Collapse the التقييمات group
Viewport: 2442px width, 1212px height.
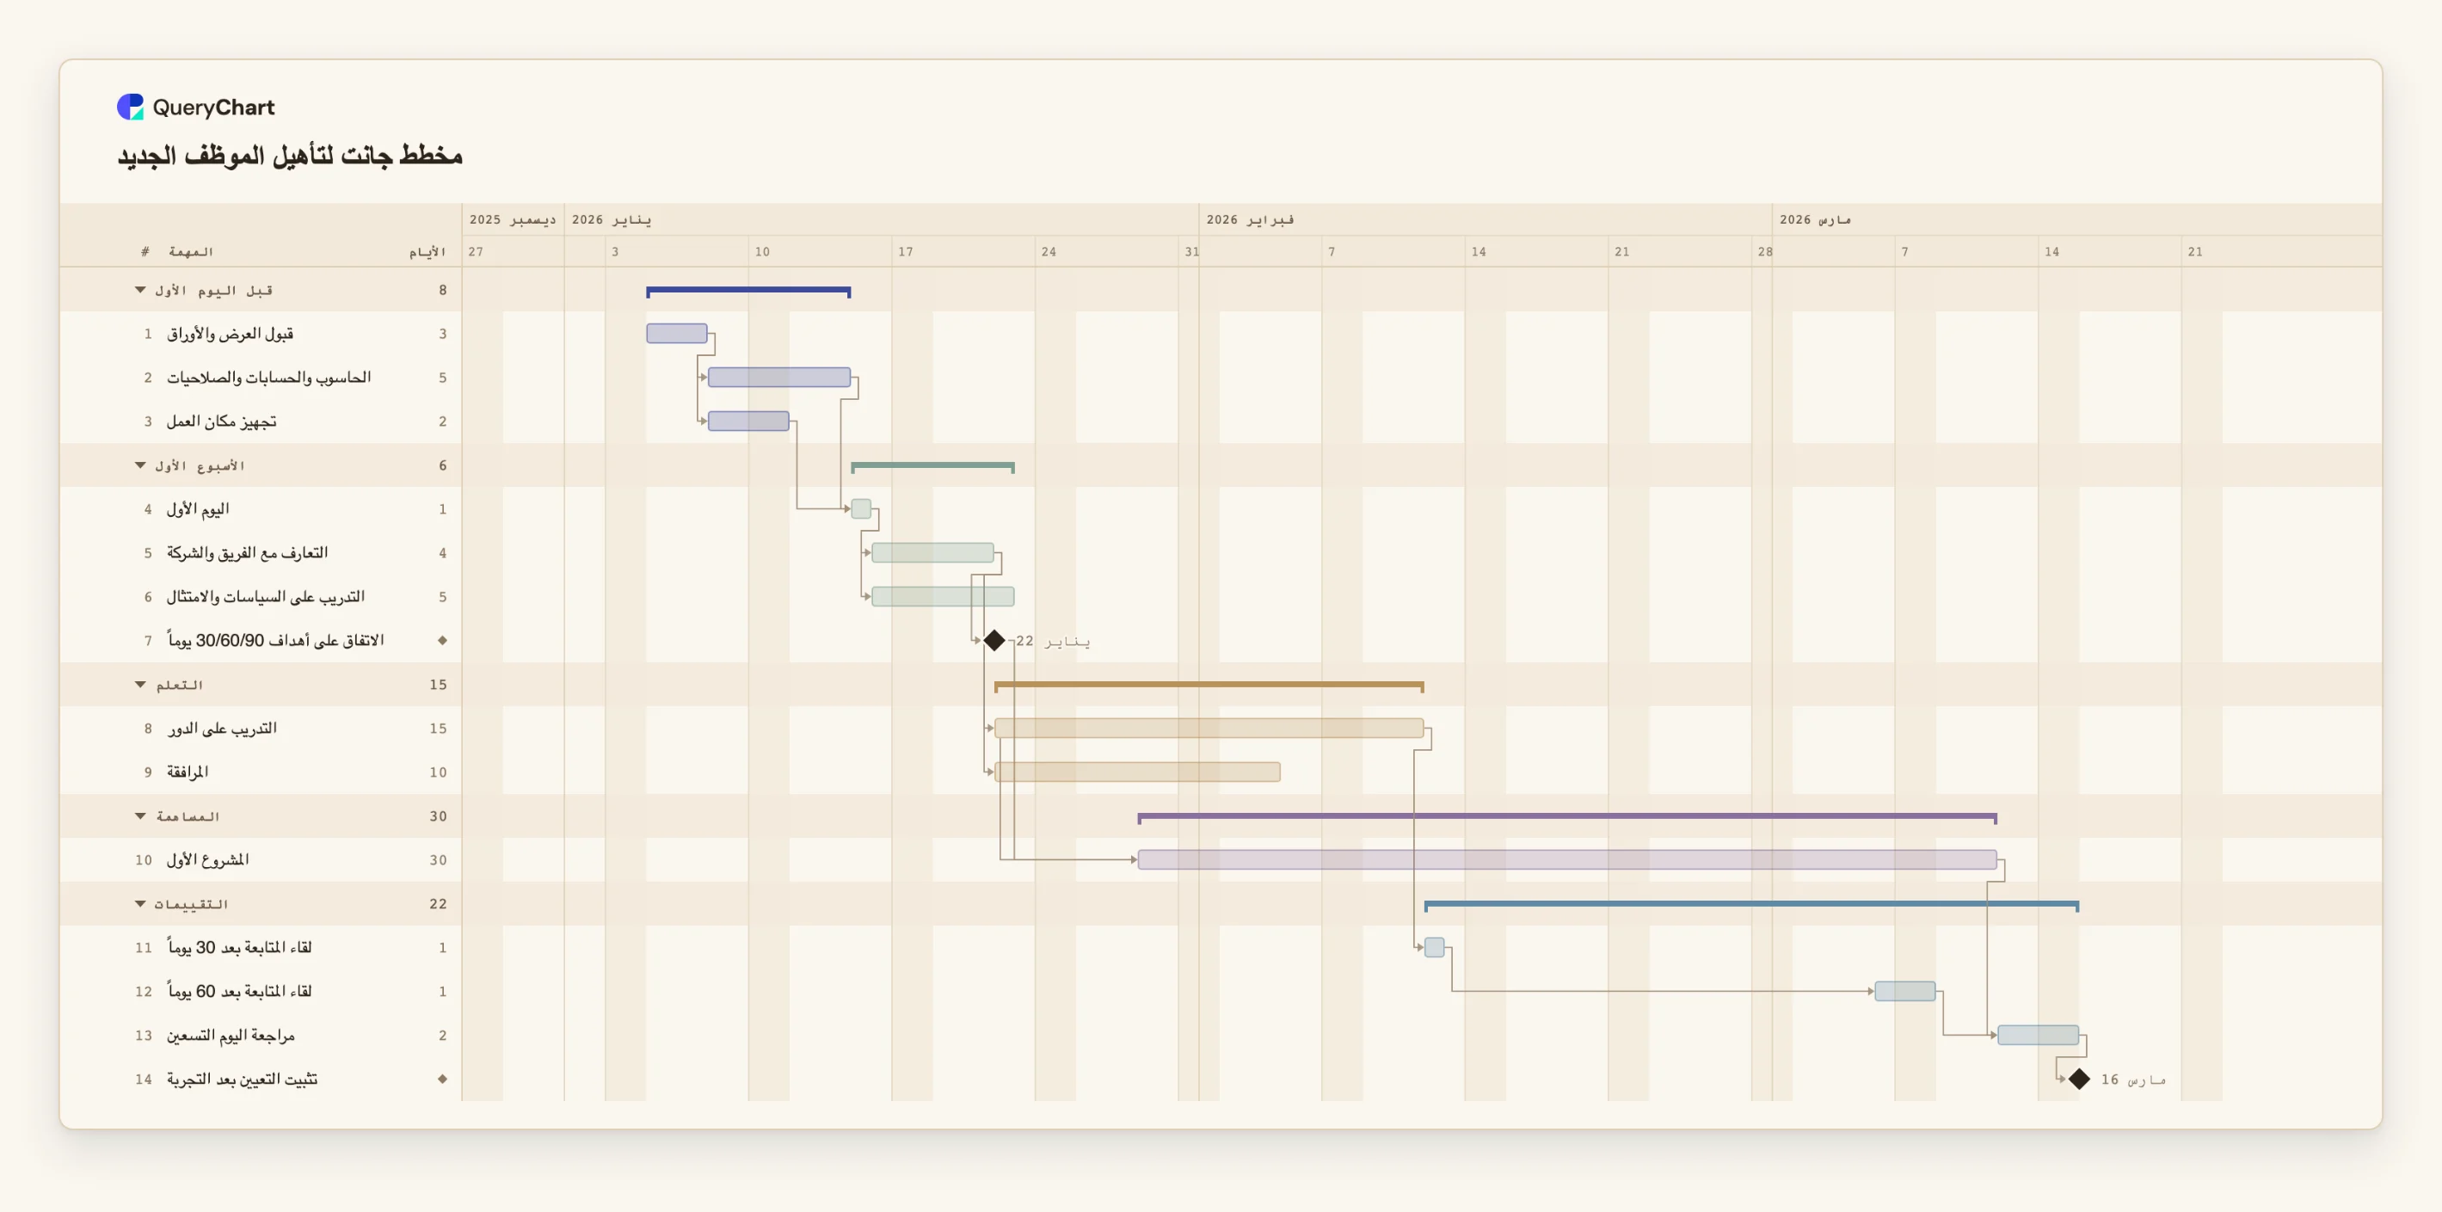pos(140,904)
